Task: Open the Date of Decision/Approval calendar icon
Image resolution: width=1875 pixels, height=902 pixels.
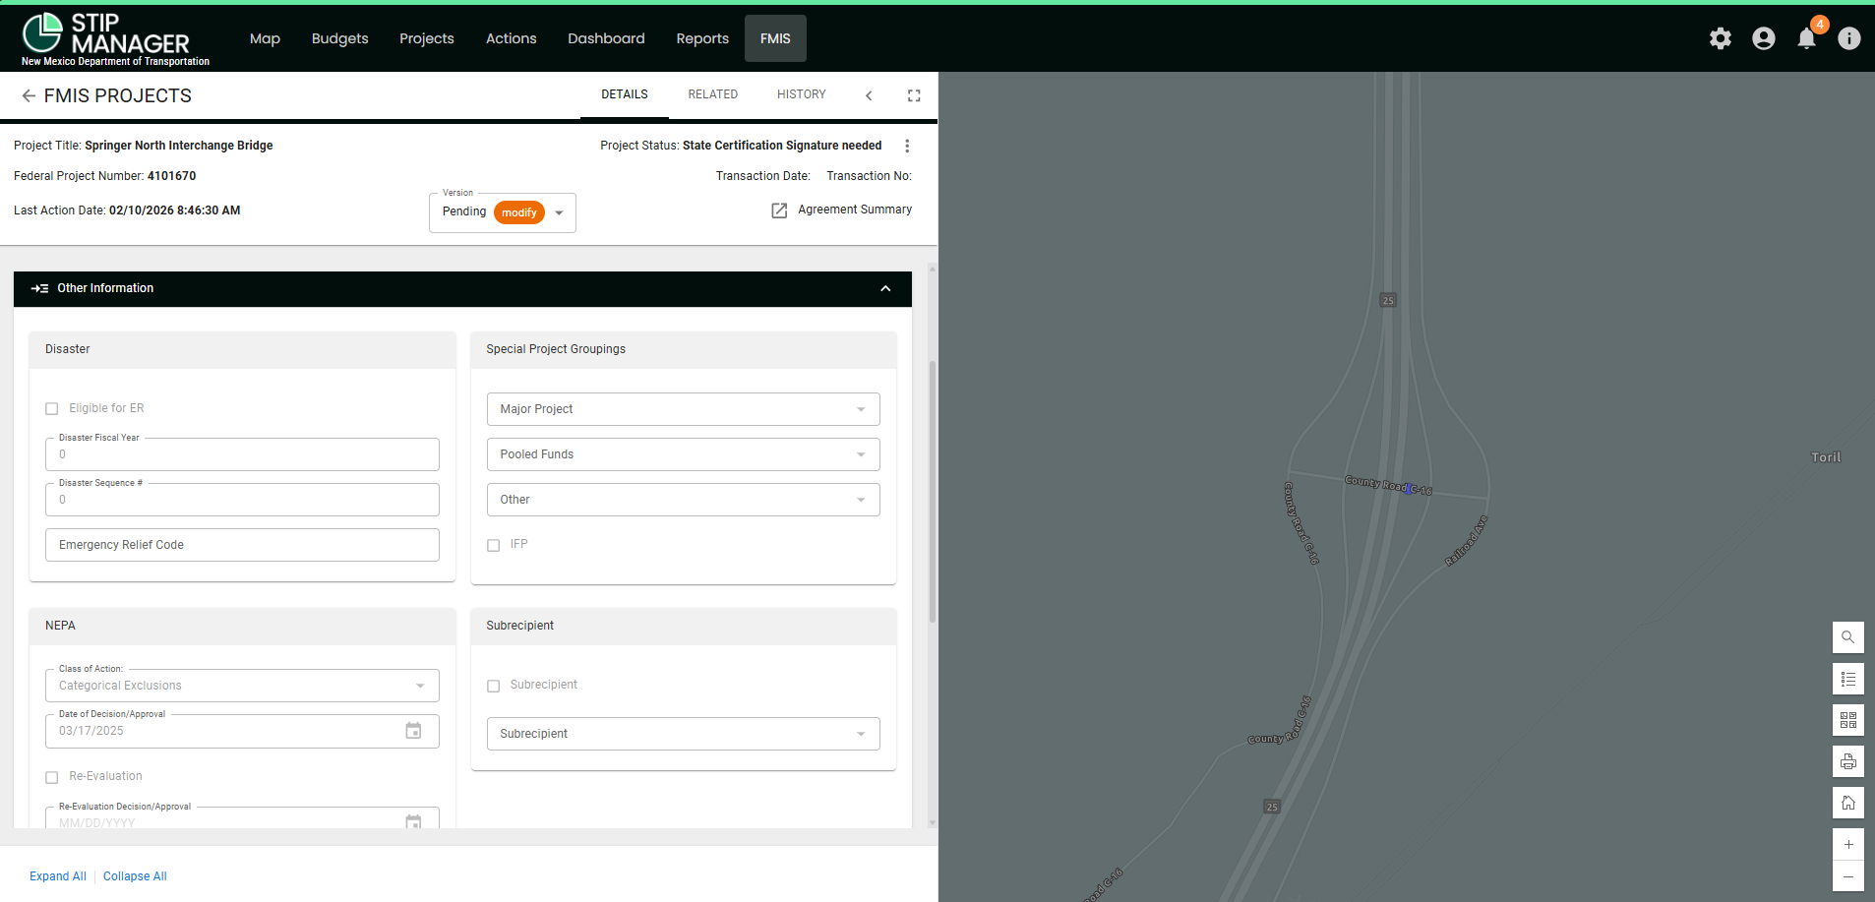Action: 413,731
